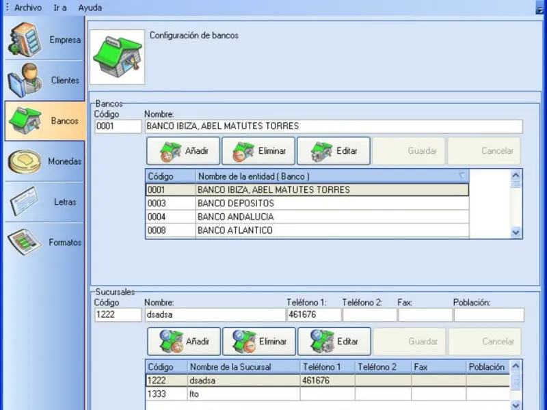
Task: Click the empty Población input field
Action: click(x=489, y=314)
